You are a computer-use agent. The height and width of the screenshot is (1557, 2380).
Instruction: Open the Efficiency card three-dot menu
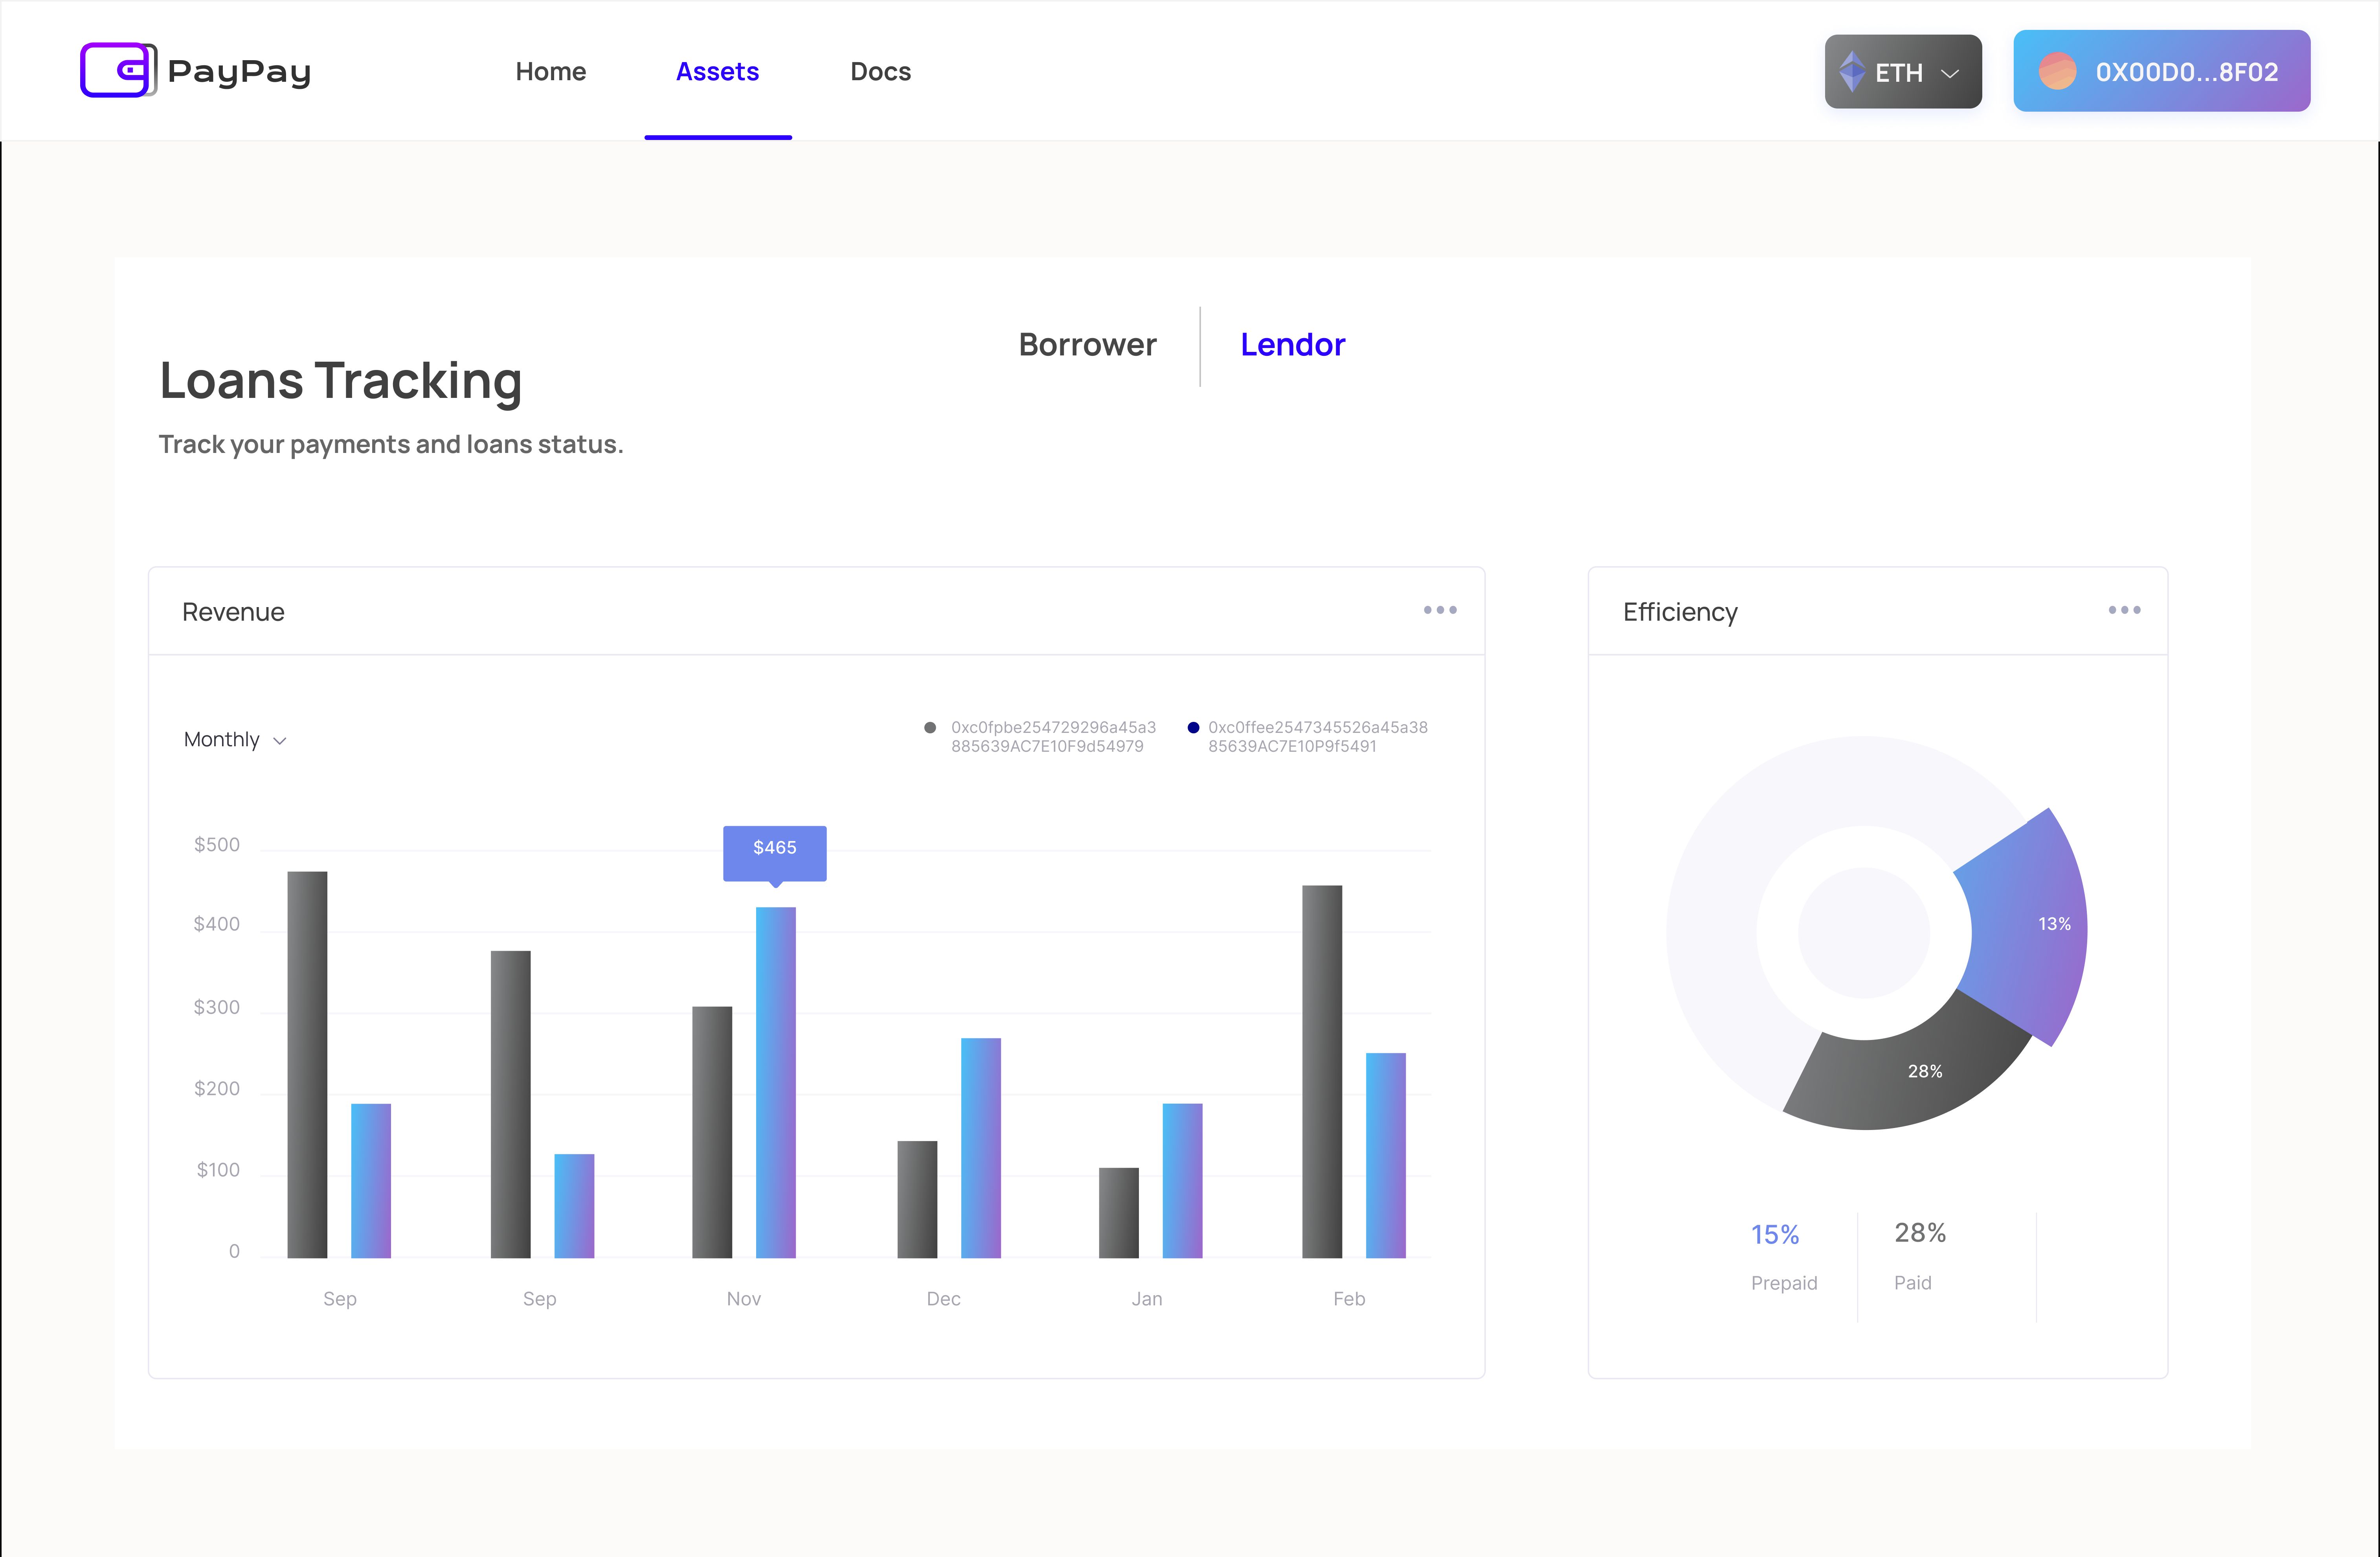(2124, 610)
